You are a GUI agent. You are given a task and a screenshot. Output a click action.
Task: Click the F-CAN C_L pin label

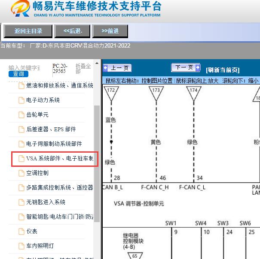point(192,187)
